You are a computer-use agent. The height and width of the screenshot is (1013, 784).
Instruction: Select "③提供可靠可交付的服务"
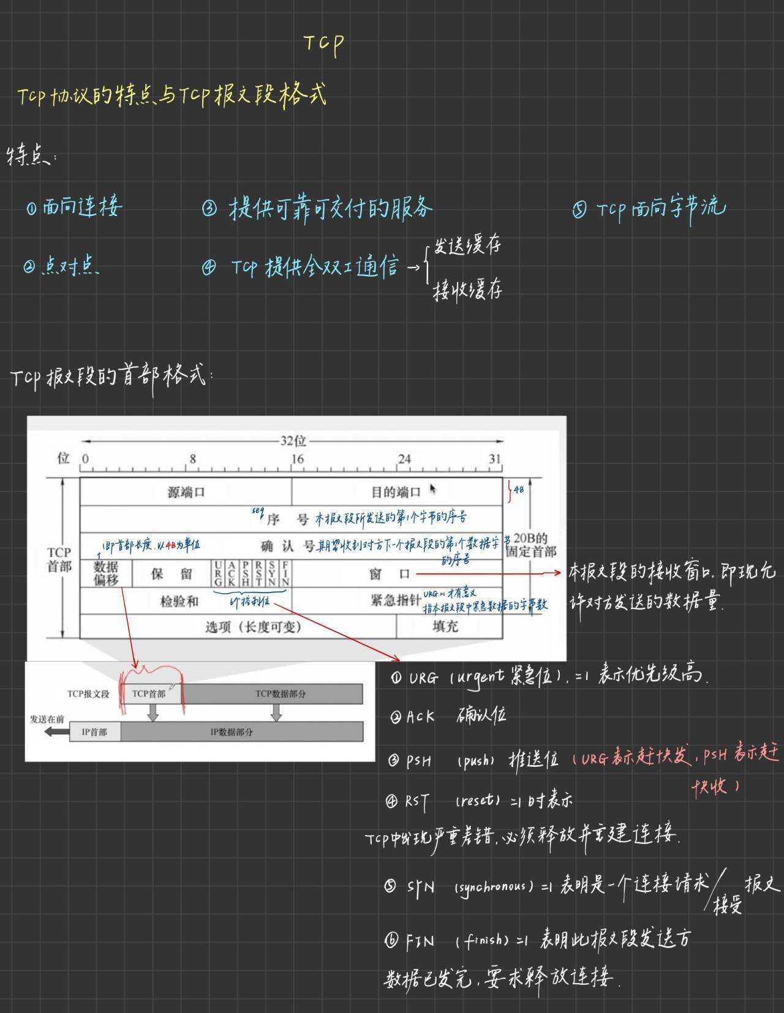coord(317,209)
